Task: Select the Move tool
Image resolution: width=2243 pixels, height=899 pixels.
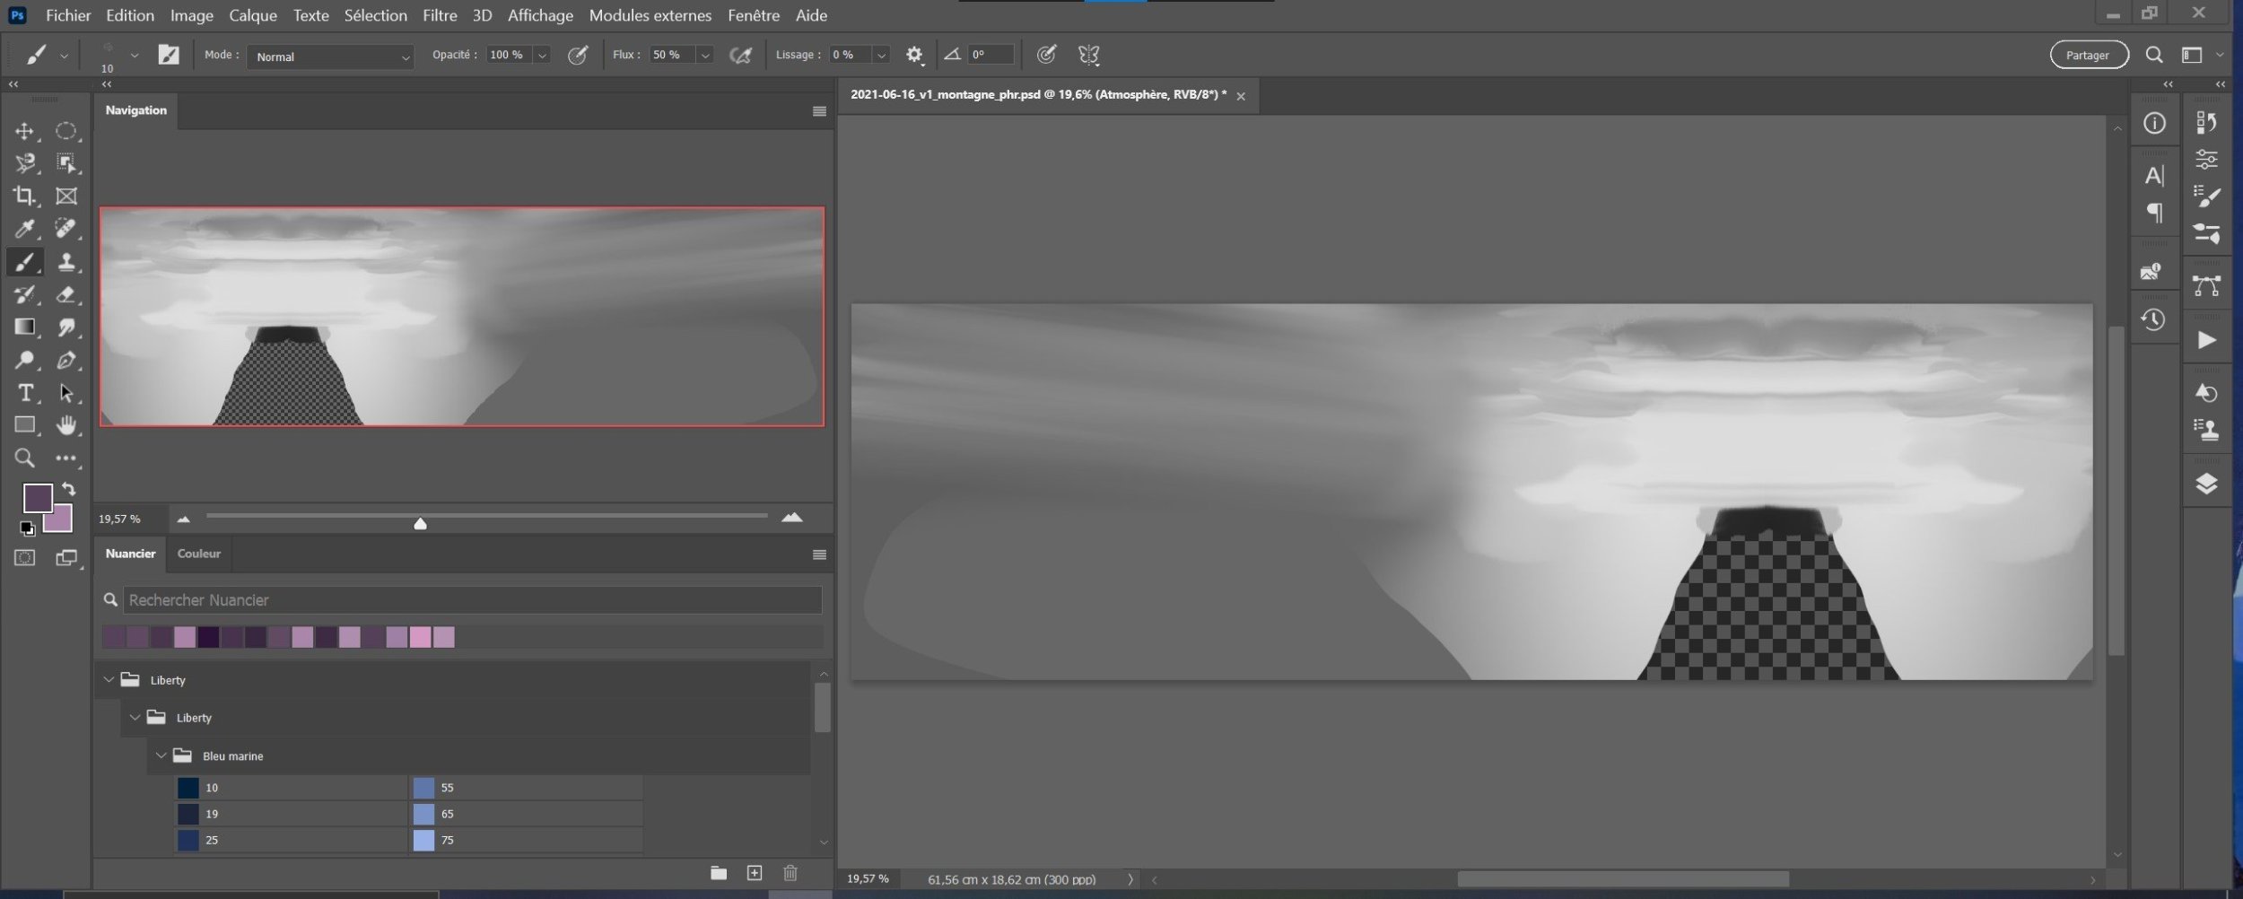Action: (24, 132)
